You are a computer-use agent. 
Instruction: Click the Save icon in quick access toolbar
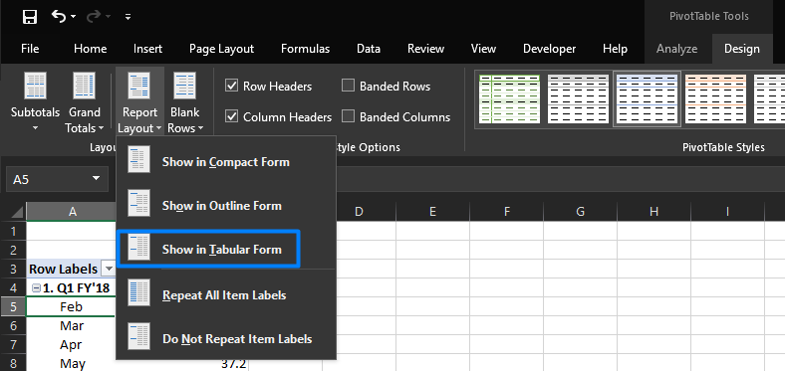coord(30,17)
